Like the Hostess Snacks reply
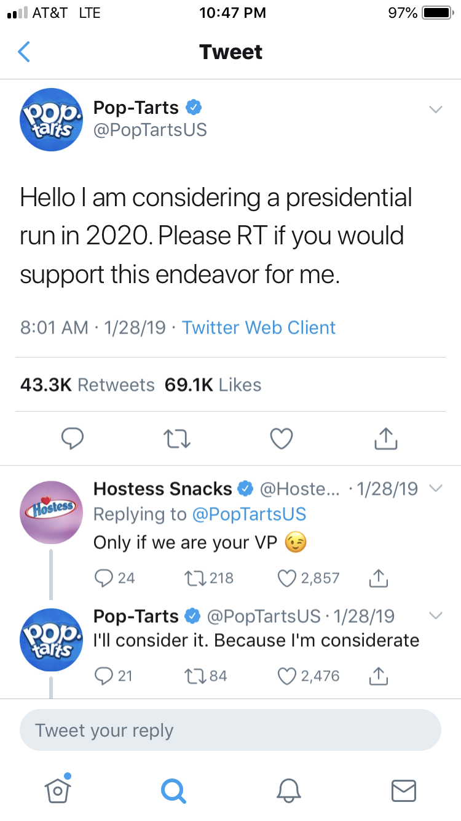Viewport: 461px width, 821px height. pos(288,578)
